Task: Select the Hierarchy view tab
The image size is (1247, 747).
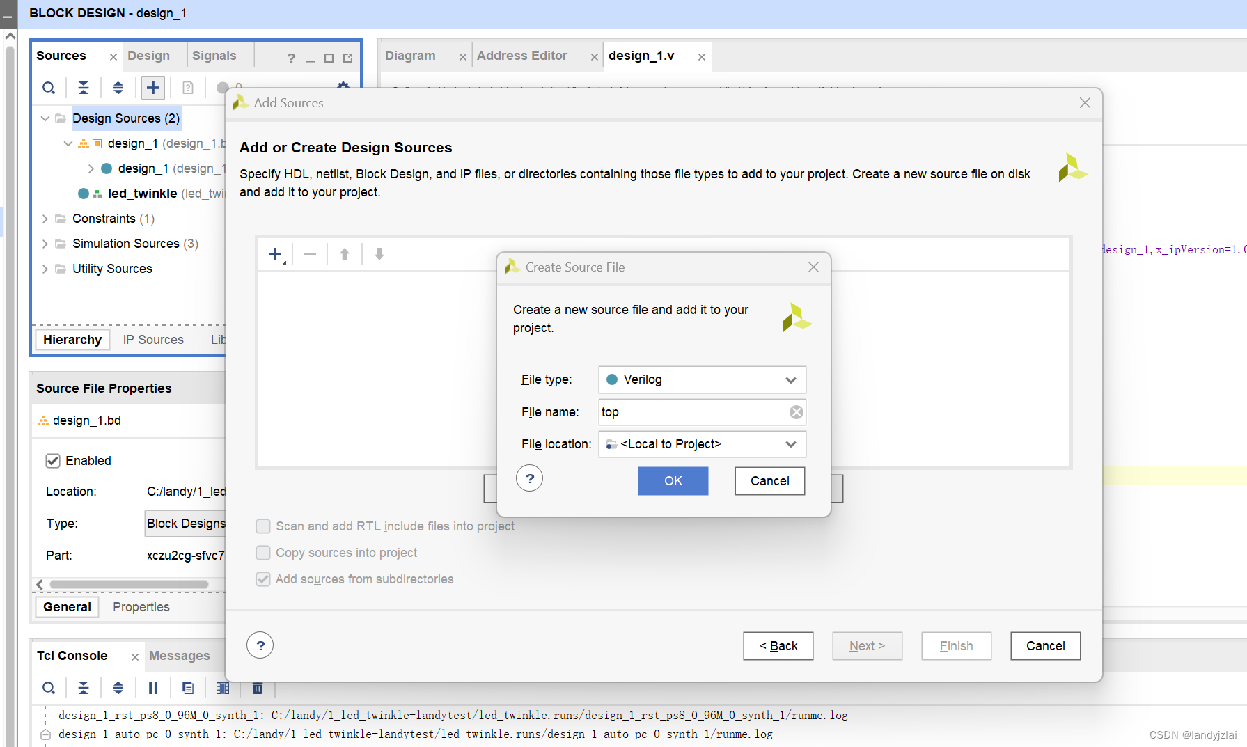Action: [72, 340]
